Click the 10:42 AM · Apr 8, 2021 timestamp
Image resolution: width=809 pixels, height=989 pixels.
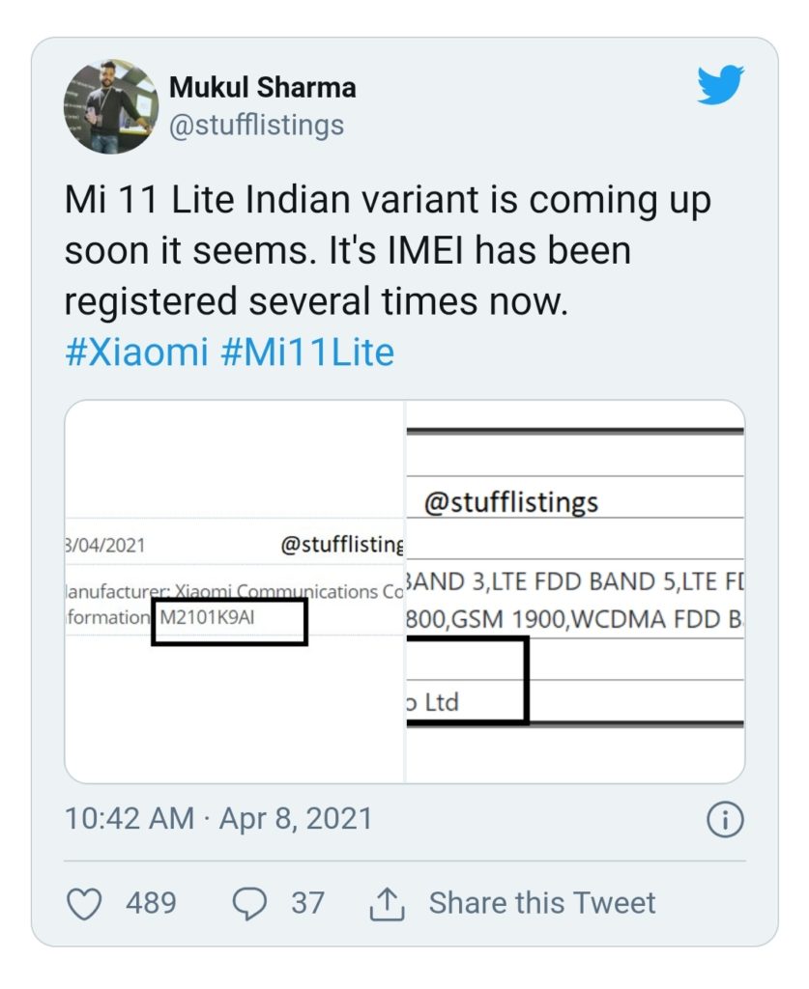click(x=217, y=819)
